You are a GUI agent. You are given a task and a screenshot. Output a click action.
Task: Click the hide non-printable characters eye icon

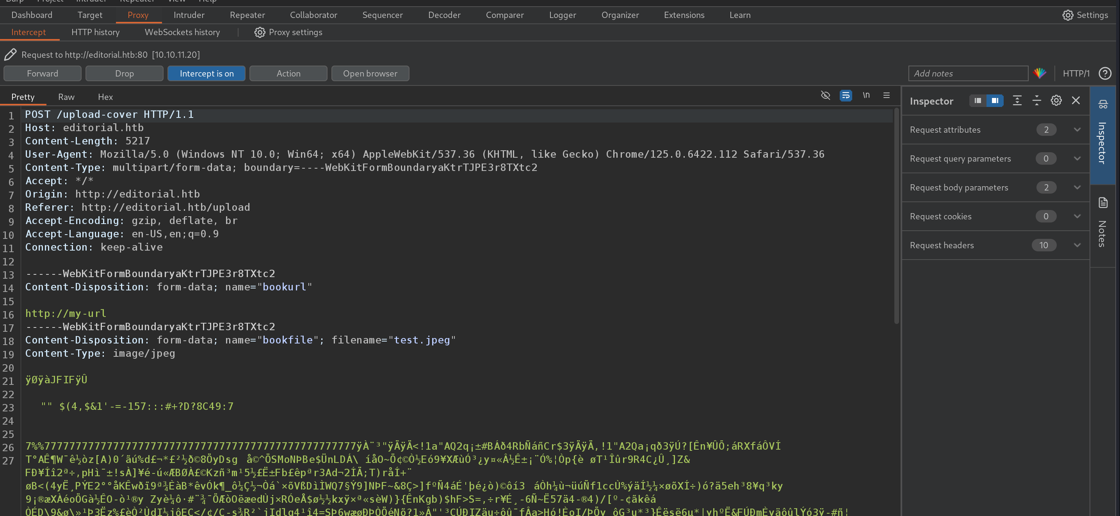[825, 95]
